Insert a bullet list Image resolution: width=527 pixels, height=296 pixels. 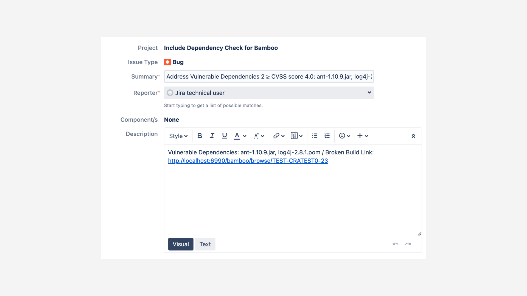click(315, 136)
